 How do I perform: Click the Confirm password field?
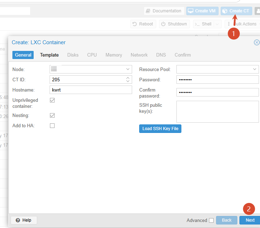pyautogui.click(x=217, y=92)
